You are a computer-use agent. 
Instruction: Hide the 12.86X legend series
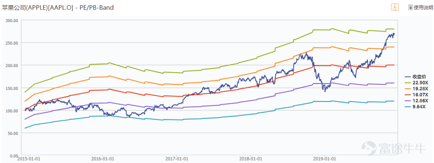click(419, 100)
